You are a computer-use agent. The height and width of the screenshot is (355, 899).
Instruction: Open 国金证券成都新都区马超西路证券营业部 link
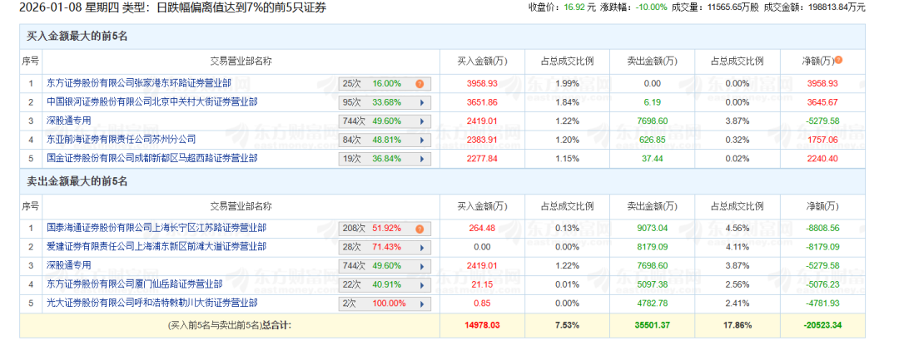152,158
